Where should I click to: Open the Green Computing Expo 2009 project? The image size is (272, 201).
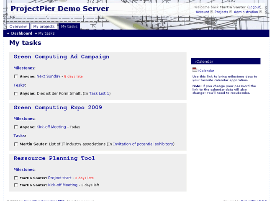(x=58, y=108)
